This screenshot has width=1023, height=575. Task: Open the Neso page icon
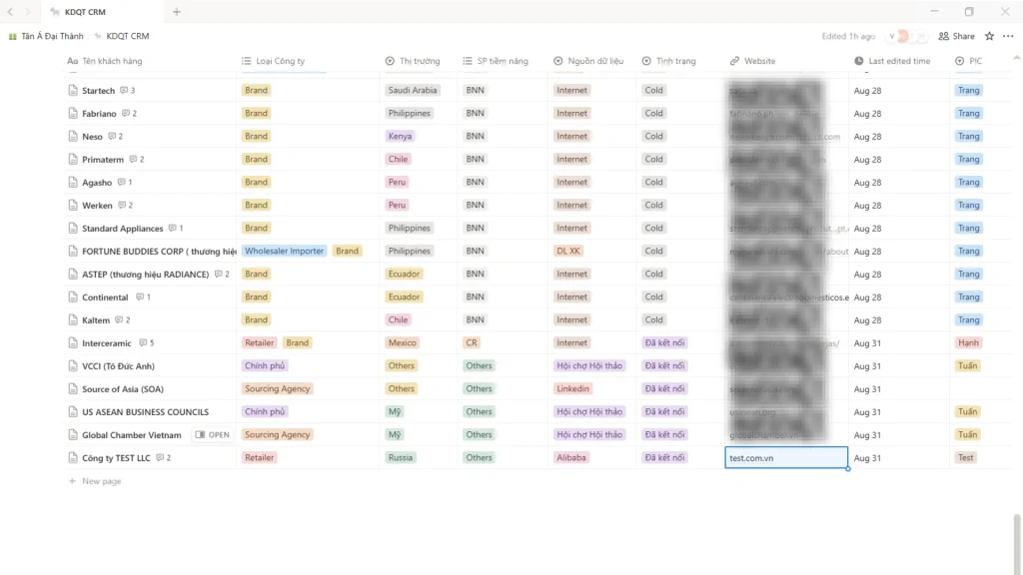(x=73, y=136)
